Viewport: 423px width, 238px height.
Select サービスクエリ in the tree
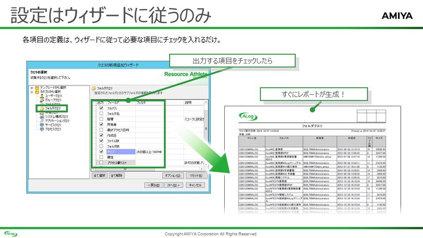click(53, 125)
